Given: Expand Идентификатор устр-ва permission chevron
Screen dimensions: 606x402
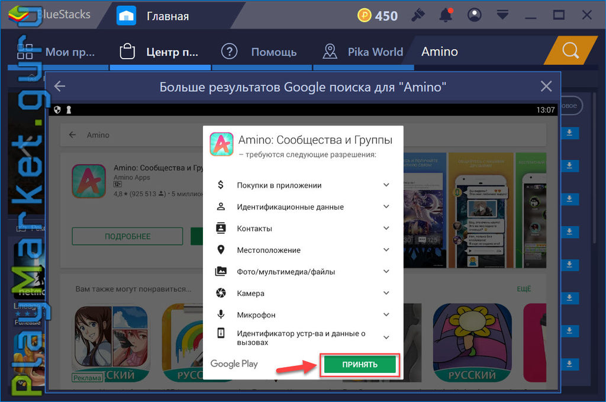Looking at the screenshot, I should [x=386, y=337].
